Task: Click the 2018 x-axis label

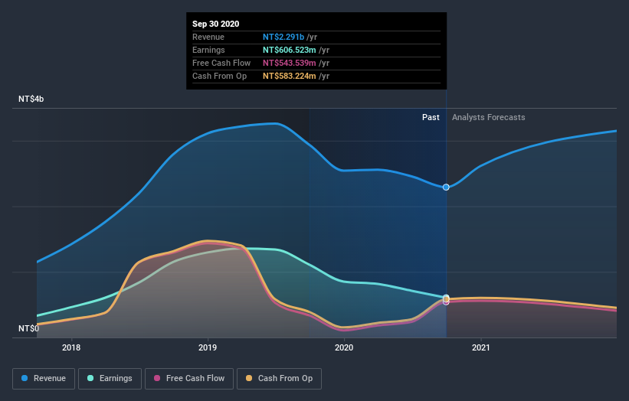Action: [71, 347]
